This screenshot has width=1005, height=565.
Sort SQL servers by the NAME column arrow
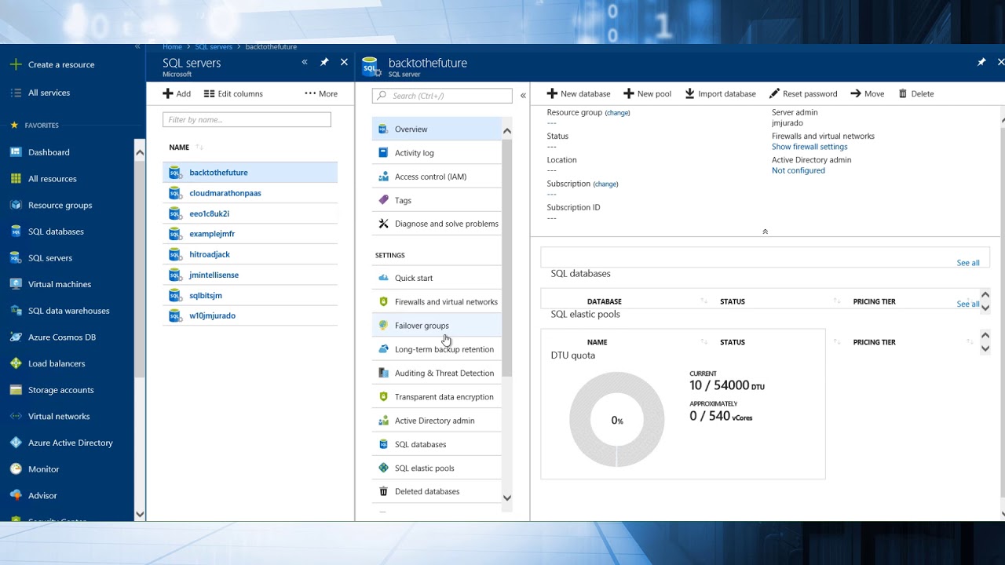[199, 148]
